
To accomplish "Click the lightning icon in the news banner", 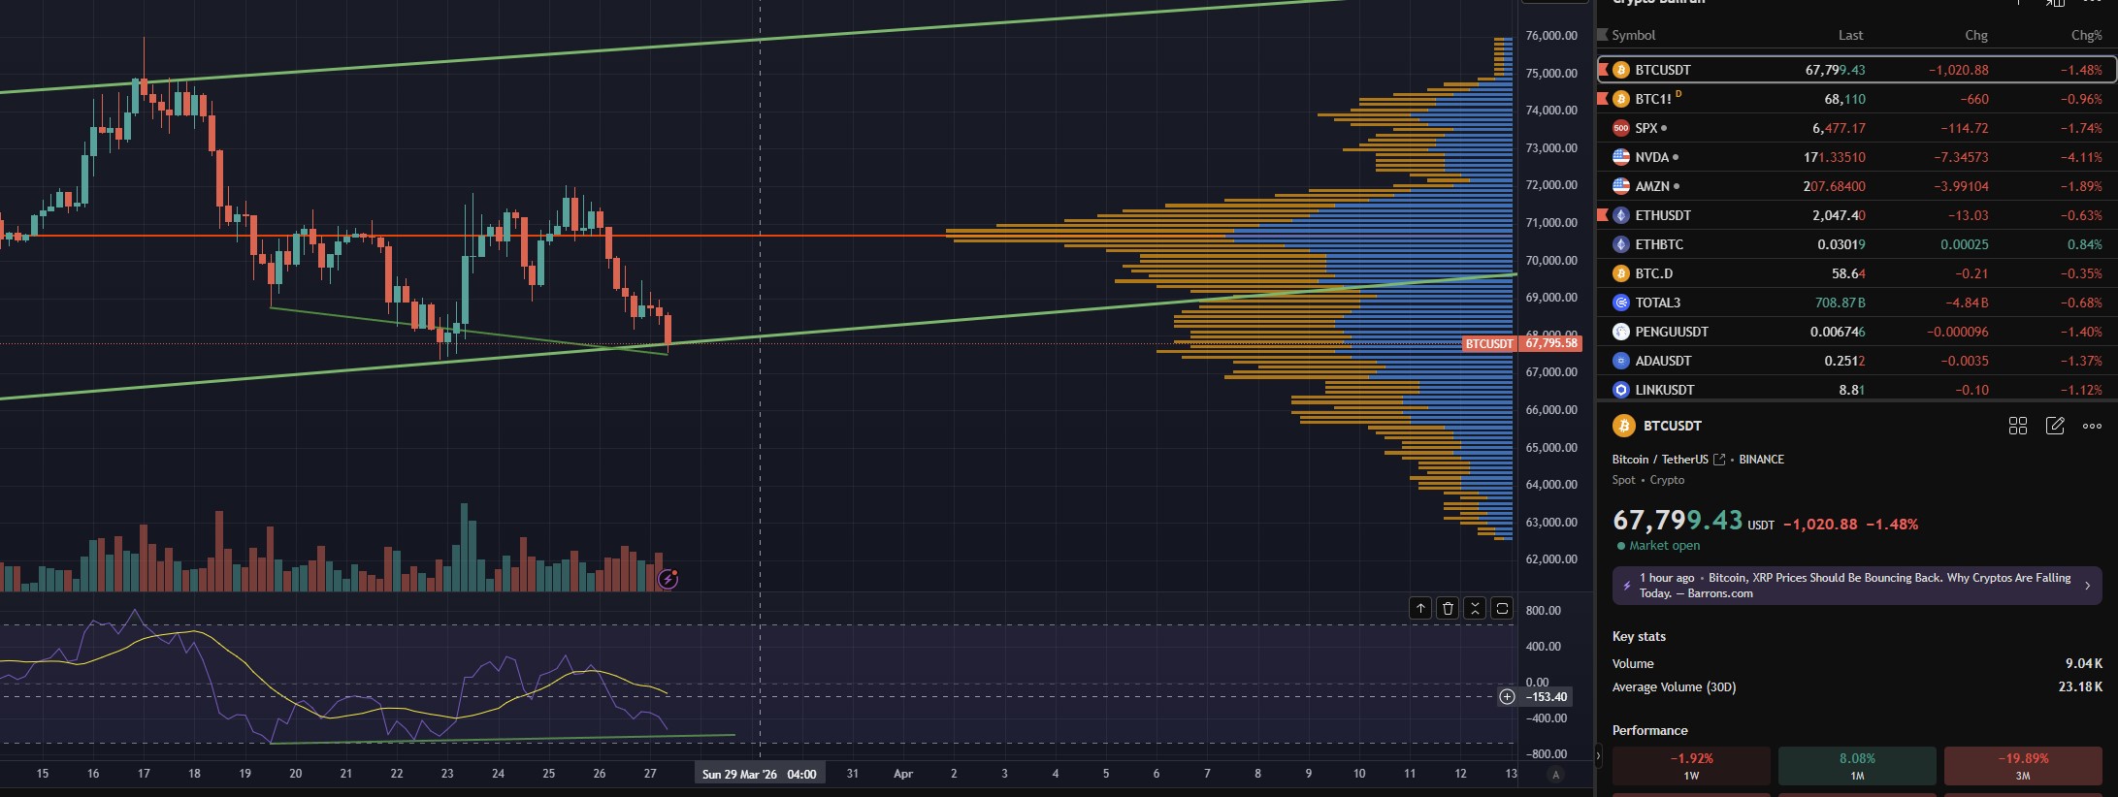I will [1627, 586].
